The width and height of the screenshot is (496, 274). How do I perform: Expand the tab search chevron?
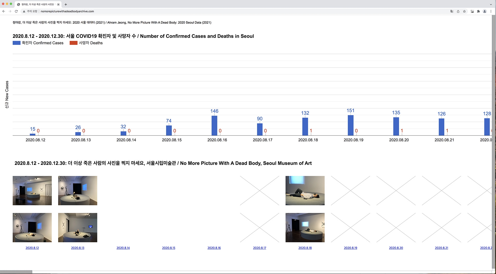pos(491,4)
